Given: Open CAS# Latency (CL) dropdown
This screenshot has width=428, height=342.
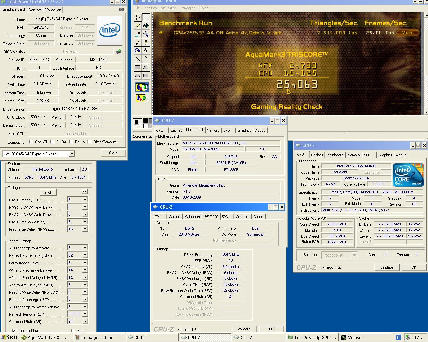Looking at the screenshot, I should coord(85,200).
